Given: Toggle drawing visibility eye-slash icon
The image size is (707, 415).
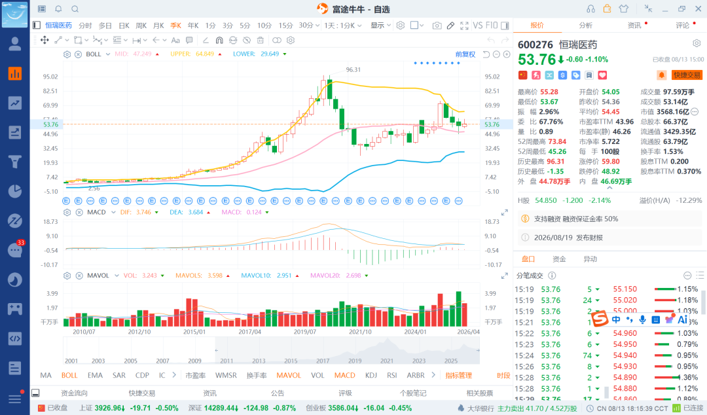Looking at the screenshot, I should point(246,40).
